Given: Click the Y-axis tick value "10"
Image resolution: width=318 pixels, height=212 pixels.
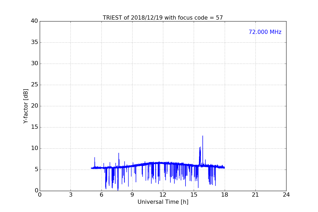Looking at the screenshot, I should 34,148.
